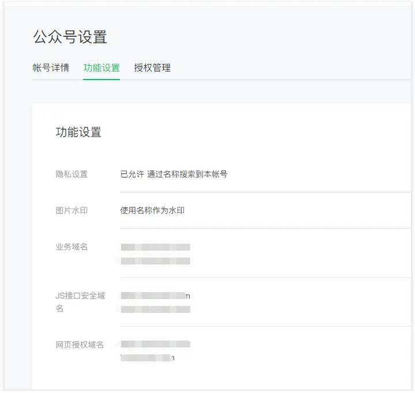Select the second blurred 业务域名 entry
Viewport: 415px width, 393px height.
[x=156, y=261]
